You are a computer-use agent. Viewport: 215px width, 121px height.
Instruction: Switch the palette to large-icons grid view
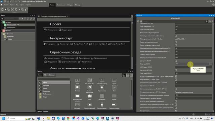[x=124, y=75]
